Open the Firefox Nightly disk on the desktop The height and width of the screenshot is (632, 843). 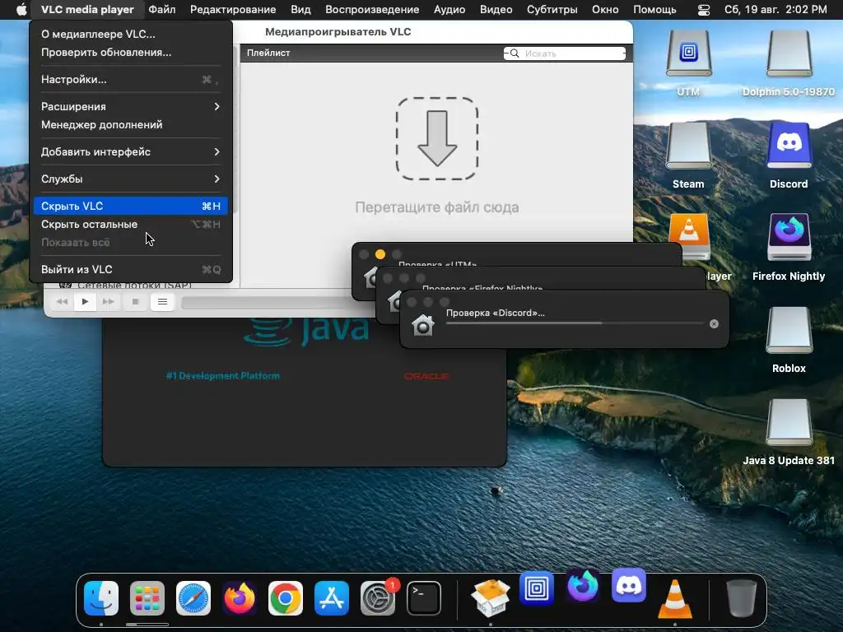pyautogui.click(x=789, y=238)
